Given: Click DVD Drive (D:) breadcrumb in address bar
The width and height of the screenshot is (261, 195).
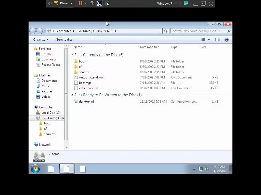Looking at the screenshot, I should [x=95, y=31].
